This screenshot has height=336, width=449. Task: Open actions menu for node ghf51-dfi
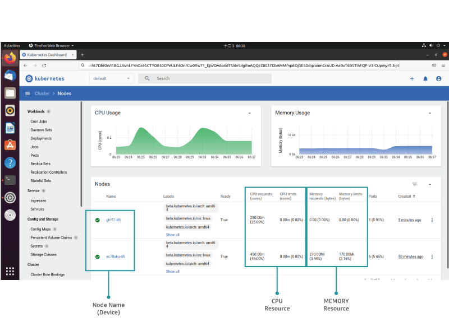click(432, 220)
